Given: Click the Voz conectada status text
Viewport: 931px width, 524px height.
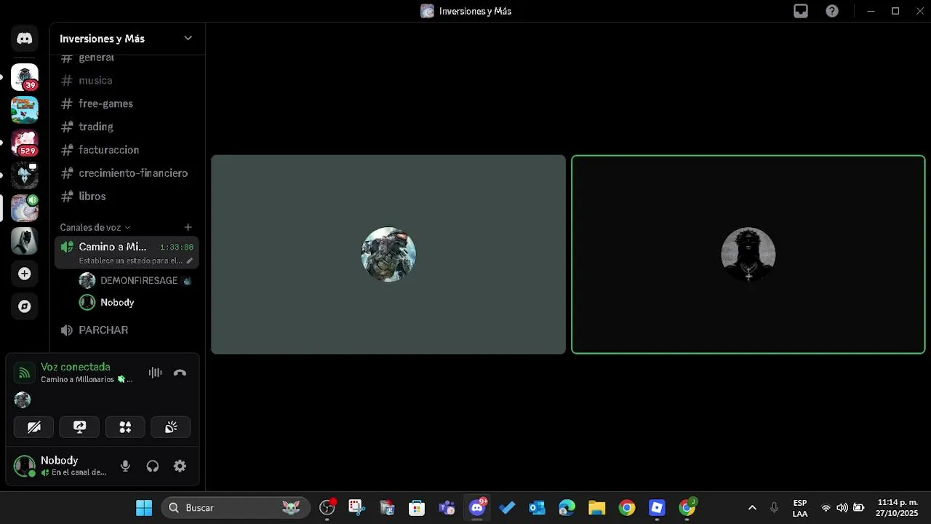Looking at the screenshot, I should coord(76,367).
